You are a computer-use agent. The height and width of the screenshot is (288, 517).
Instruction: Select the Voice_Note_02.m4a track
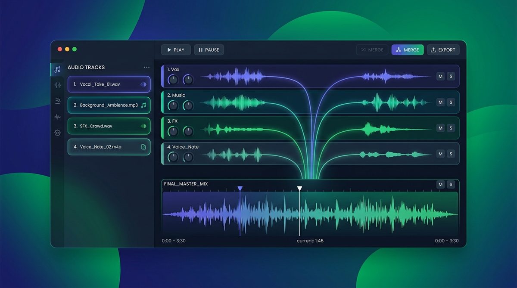pos(109,147)
